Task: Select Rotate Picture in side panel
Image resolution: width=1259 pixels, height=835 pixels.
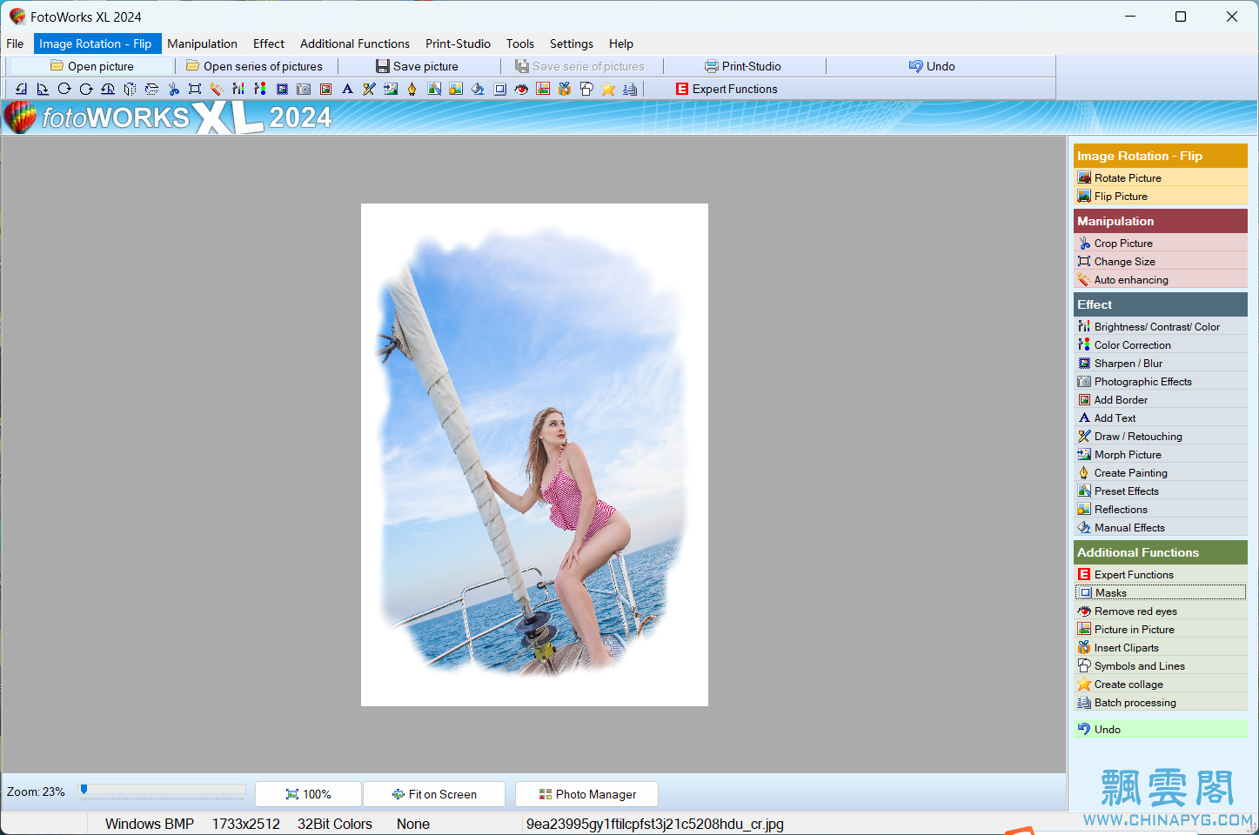Action: click(1161, 177)
